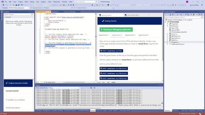Toggle word wrap icon in Output toolbar
Viewport: 205px width, 115px height.
(94, 88)
